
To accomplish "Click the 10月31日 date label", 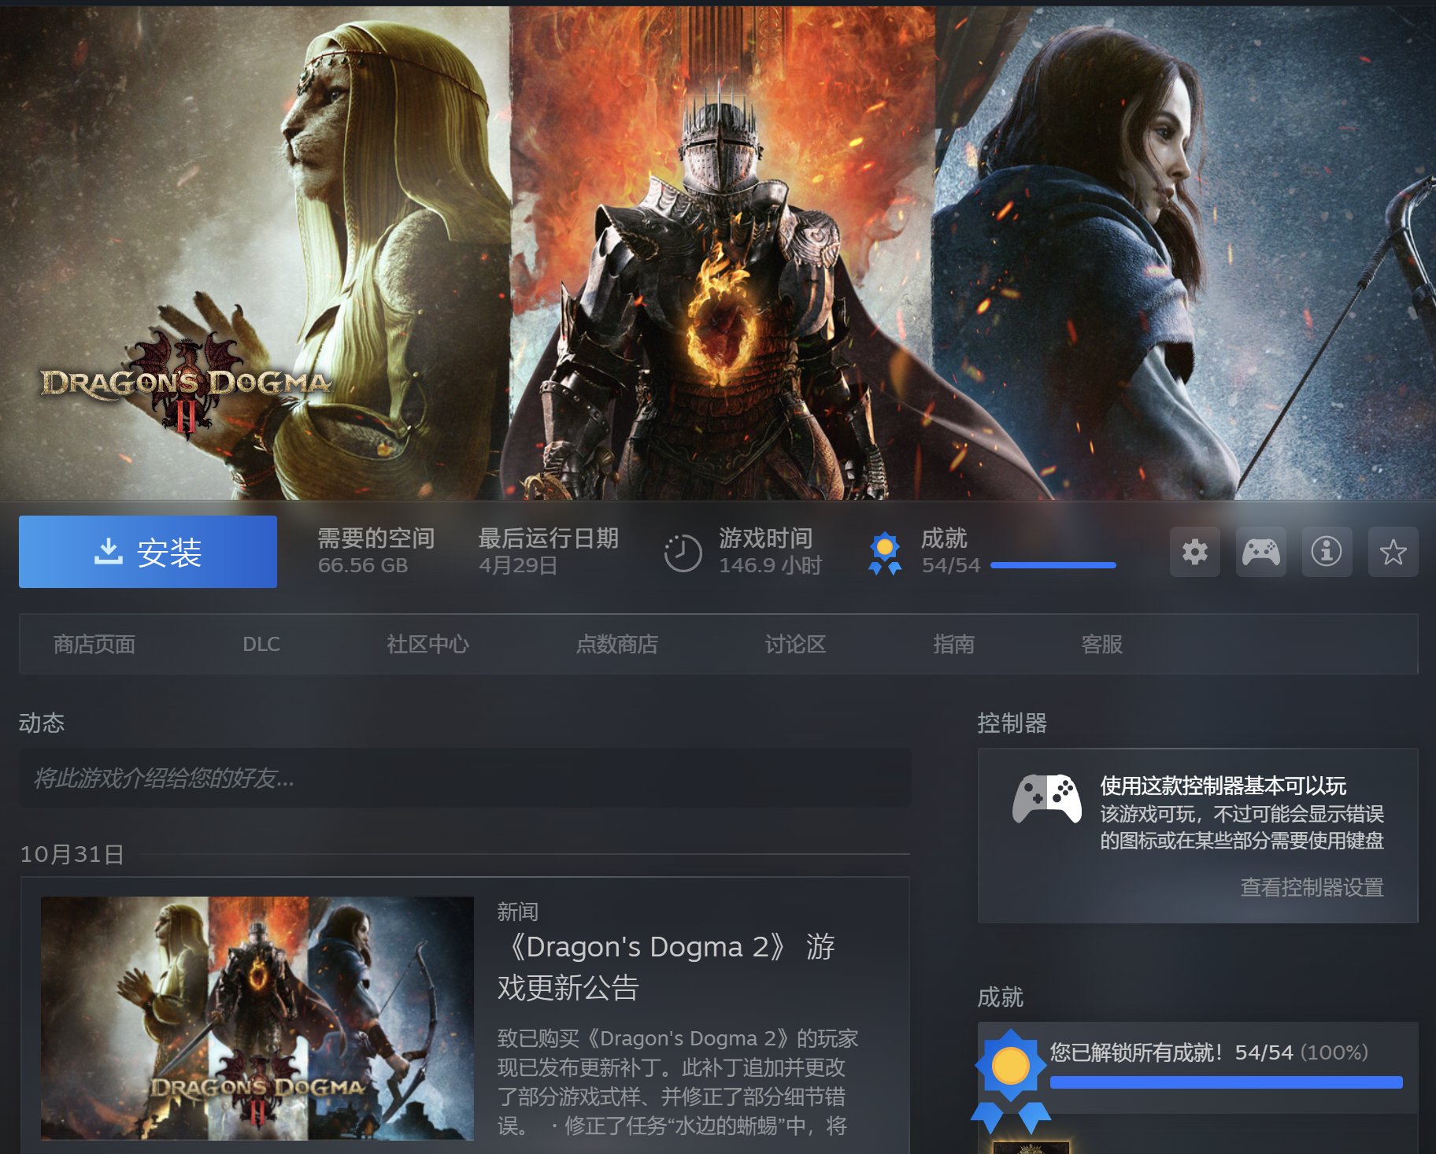I will tap(72, 854).
